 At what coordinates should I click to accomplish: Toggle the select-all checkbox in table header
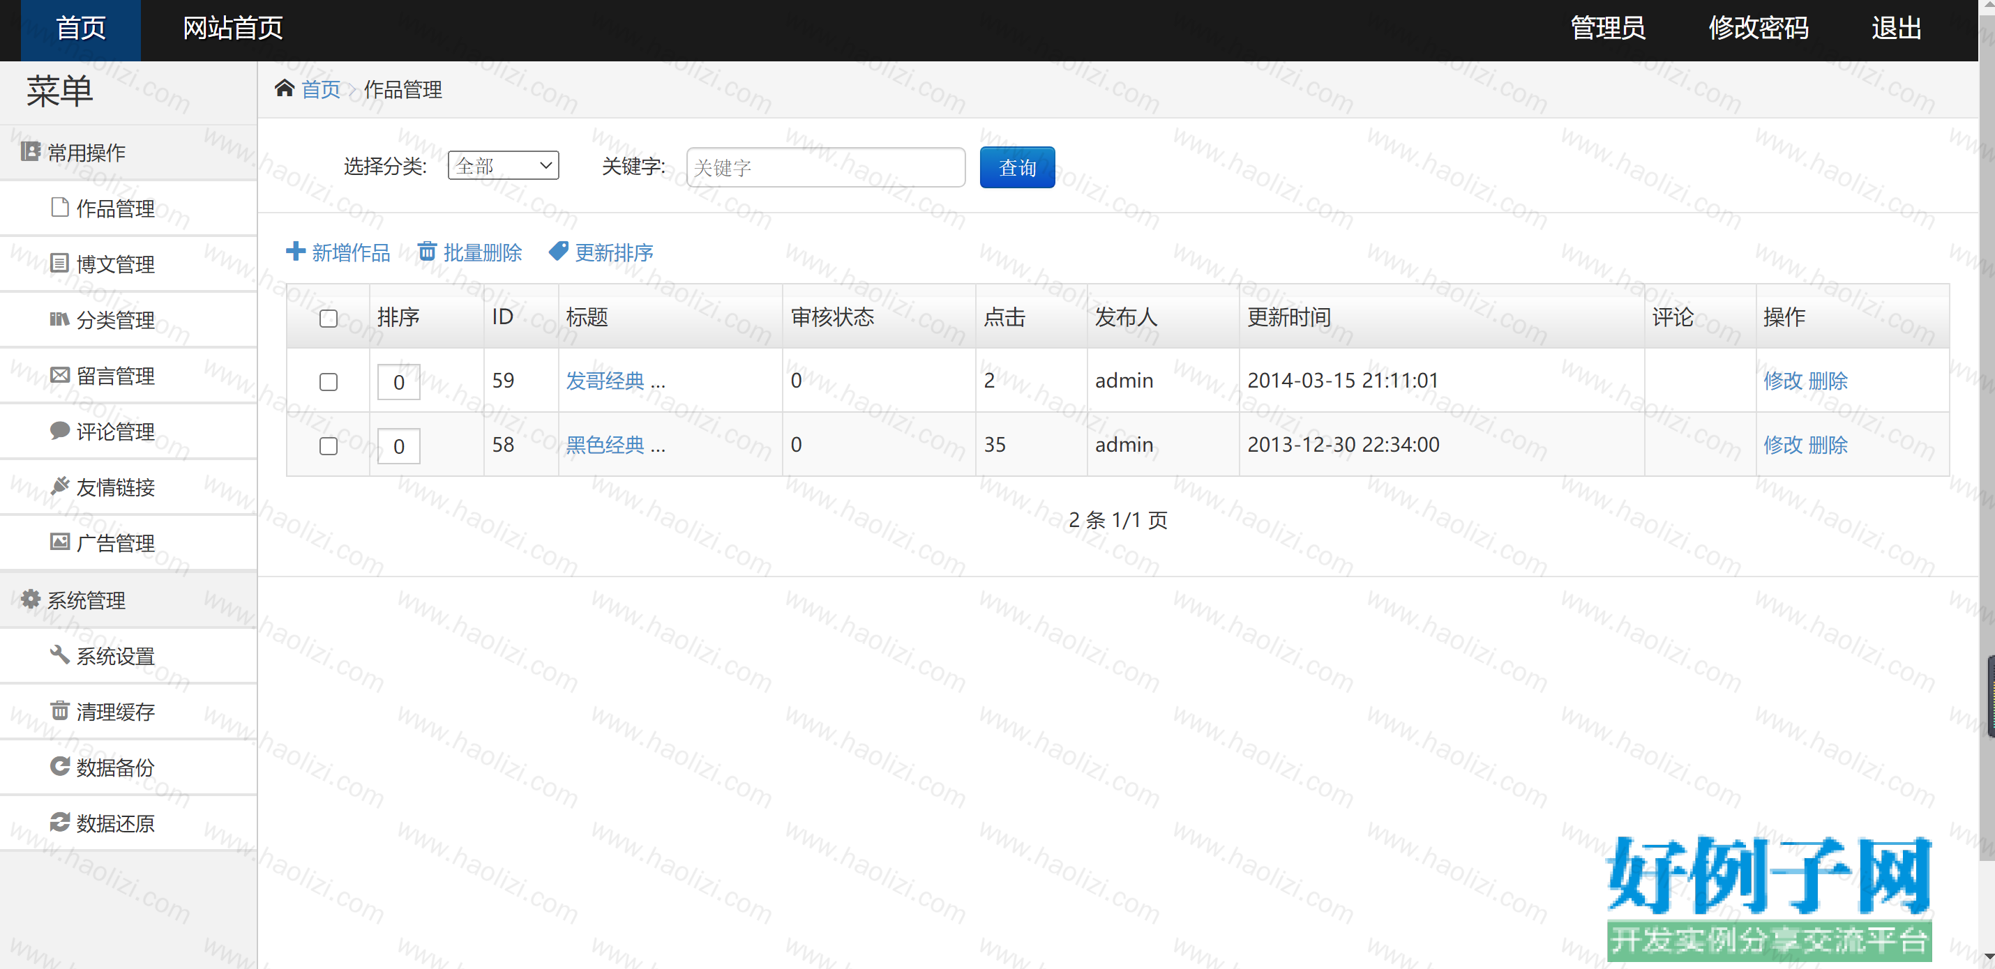coord(329,318)
